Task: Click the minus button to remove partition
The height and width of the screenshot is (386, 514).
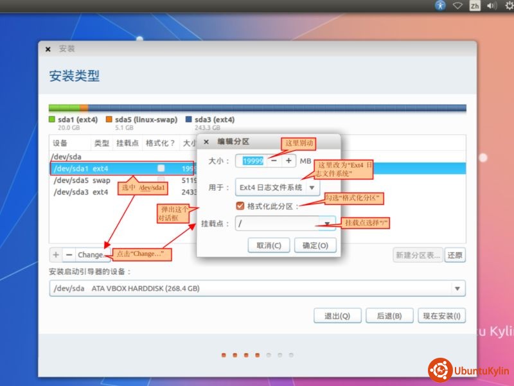Action: [x=69, y=254]
